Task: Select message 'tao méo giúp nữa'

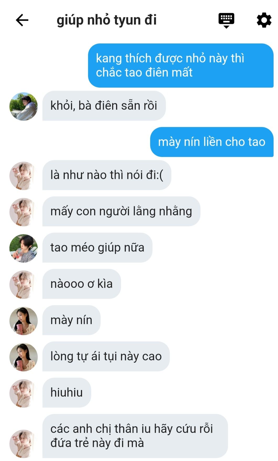Action: coord(97,248)
